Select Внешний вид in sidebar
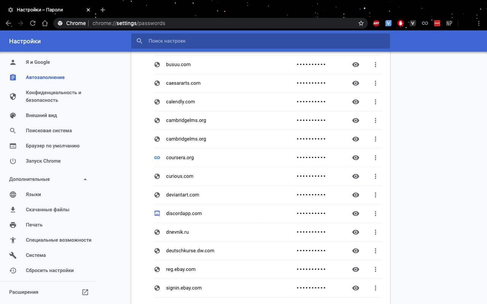The height and width of the screenshot is (304, 487). pos(41,116)
